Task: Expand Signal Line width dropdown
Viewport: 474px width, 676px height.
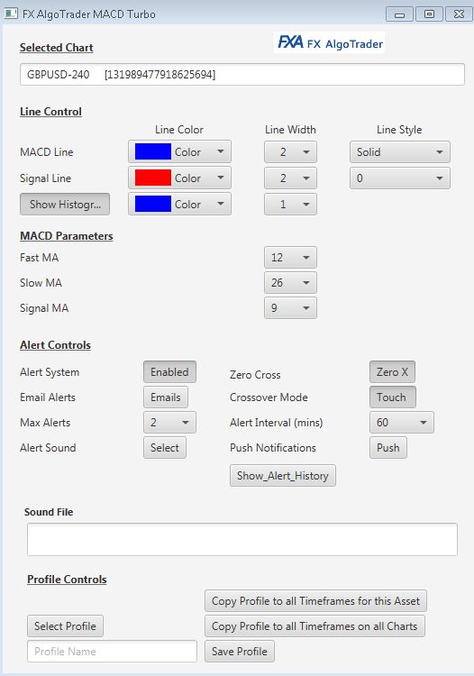Action: tap(290, 178)
